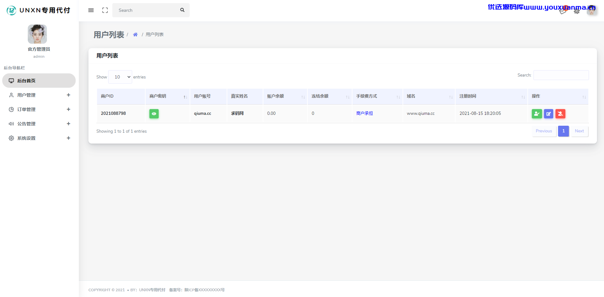
Task: Sort table by 商户密钥 column
Action: (x=168, y=96)
